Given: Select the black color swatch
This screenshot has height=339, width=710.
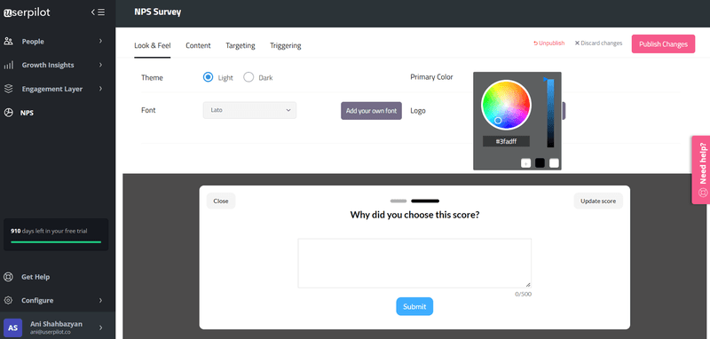Looking at the screenshot, I should pyautogui.click(x=540, y=163).
